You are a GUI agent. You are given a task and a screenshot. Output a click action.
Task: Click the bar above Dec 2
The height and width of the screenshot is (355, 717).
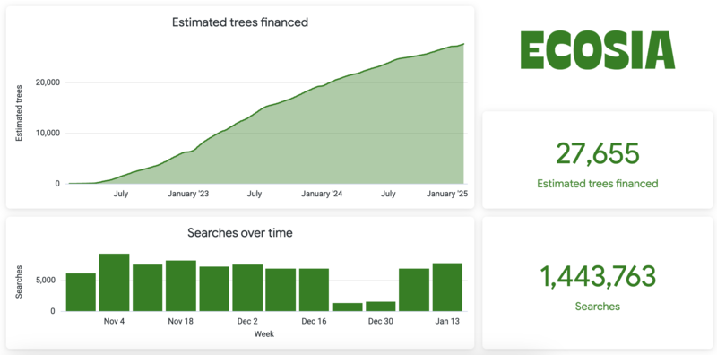pyautogui.click(x=248, y=288)
